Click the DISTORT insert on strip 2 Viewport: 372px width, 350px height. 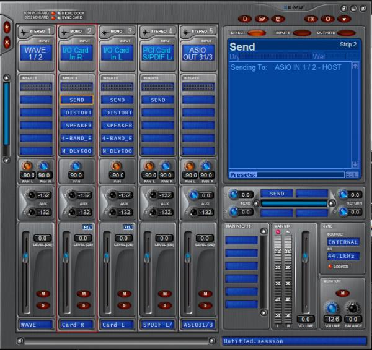(77, 113)
